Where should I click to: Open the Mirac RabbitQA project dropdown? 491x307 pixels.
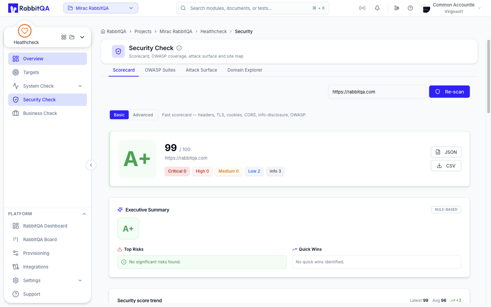click(101, 8)
